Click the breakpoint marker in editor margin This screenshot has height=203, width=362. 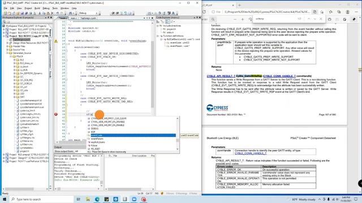click(x=56, y=114)
